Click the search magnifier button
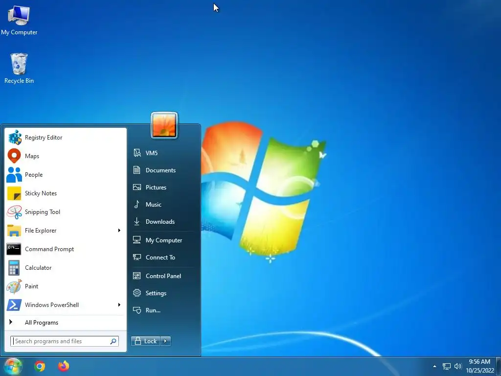Screen dimensions: 501x376 pos(113,341)
